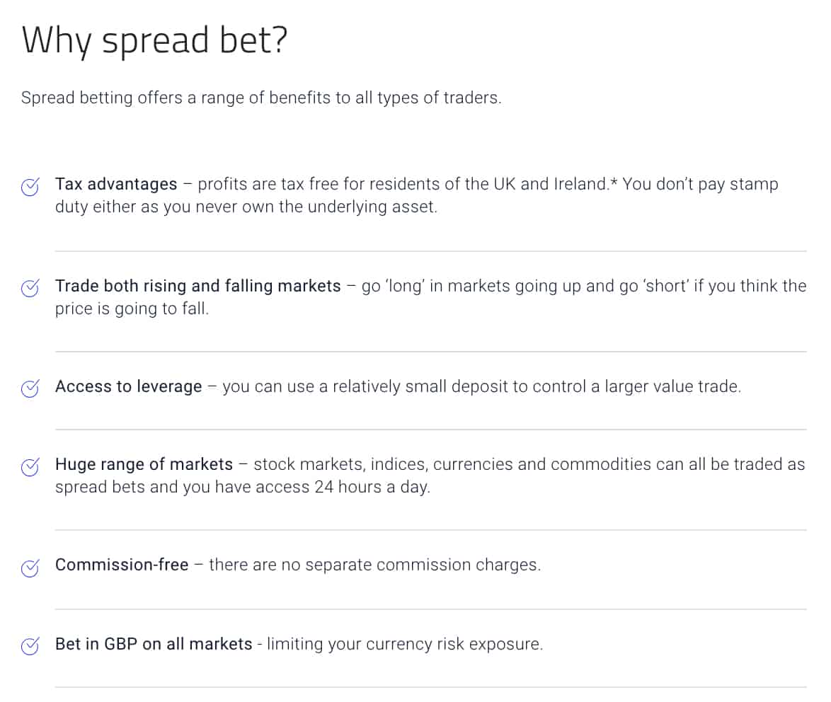Click the checkmark icon next to Bet in GBP
The height and width of the screenshot is (702, 831).
point(30,646)
